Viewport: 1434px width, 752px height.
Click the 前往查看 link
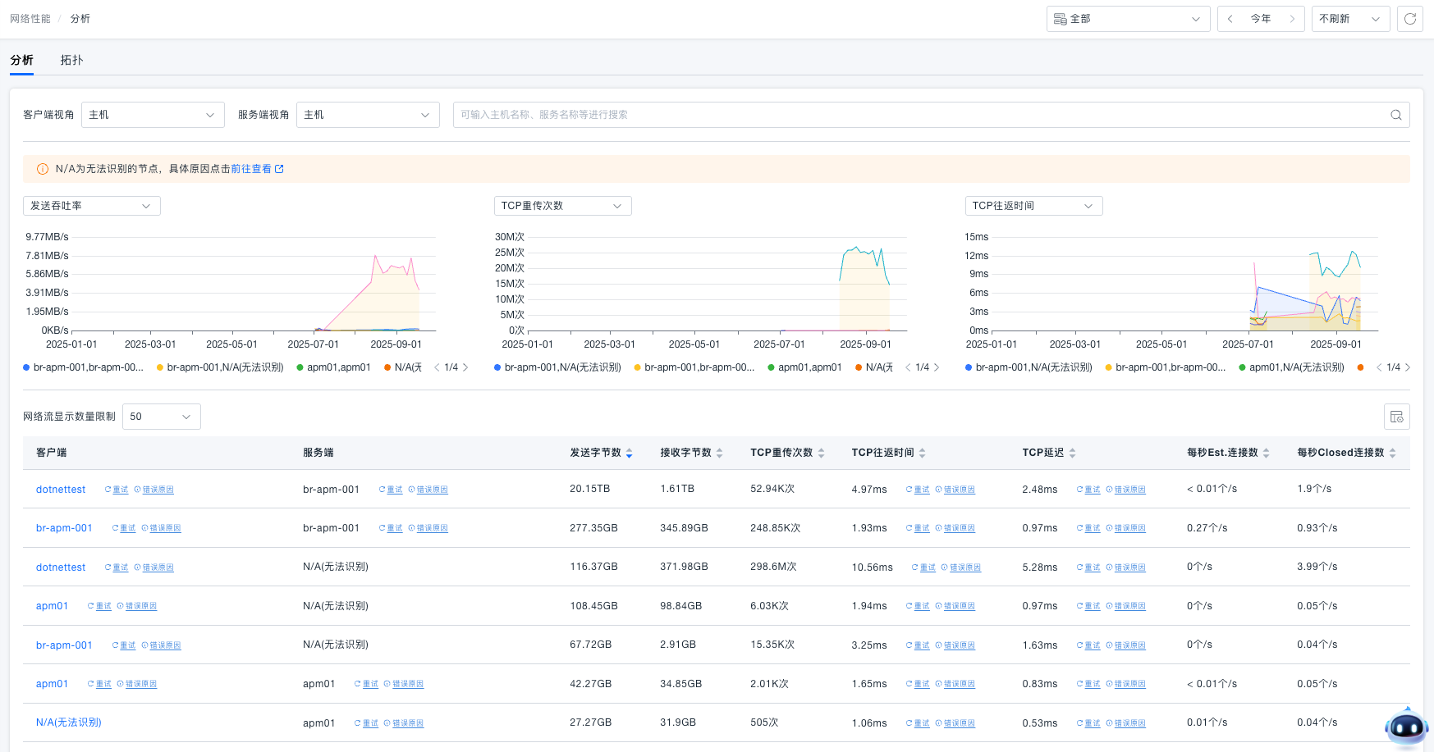coord(251,169)
